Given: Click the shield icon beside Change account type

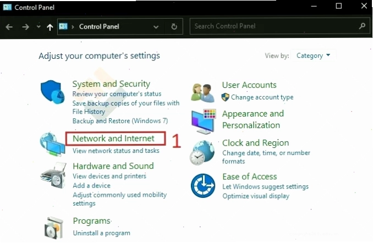Looking at the screenshot, I should point(225,97).
